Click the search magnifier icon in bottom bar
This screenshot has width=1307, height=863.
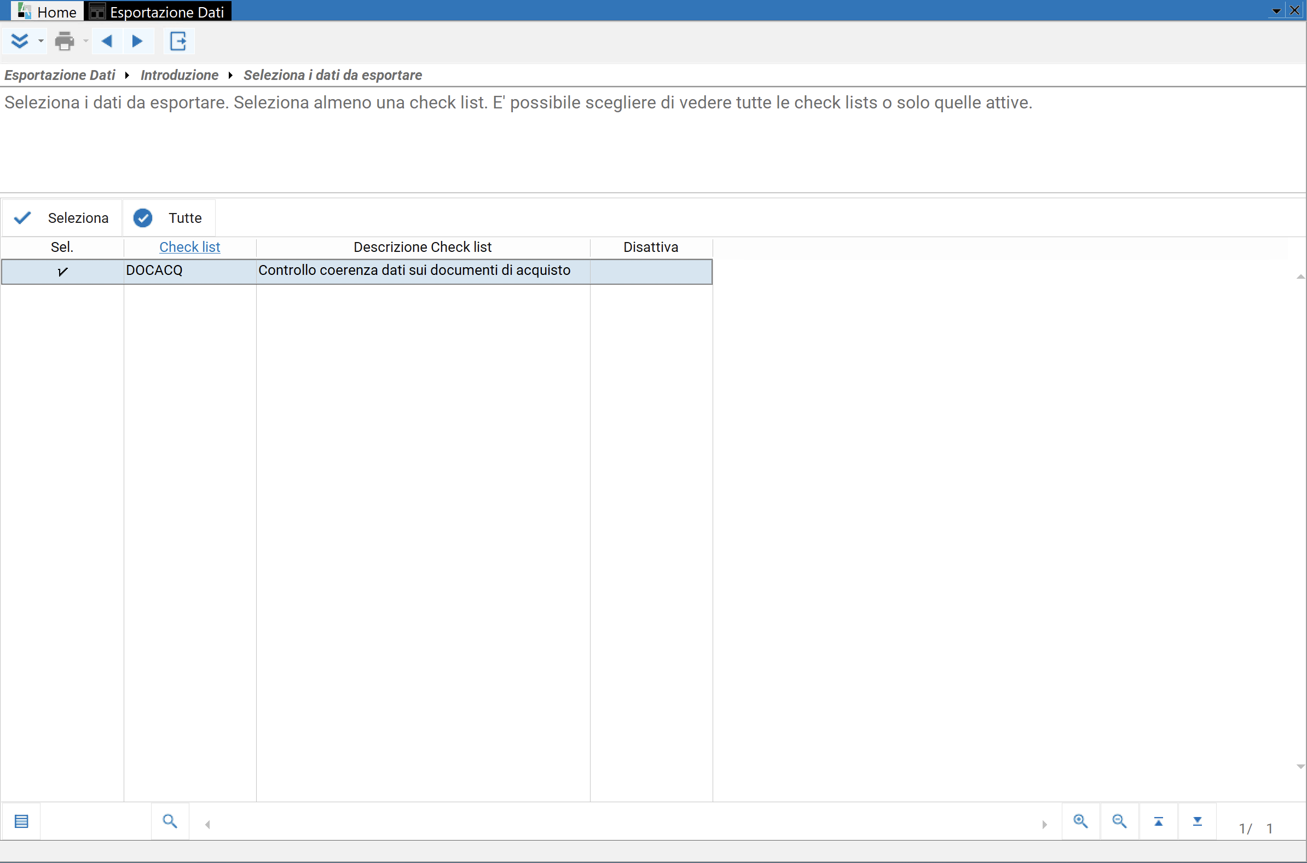[x=170, y=822]
